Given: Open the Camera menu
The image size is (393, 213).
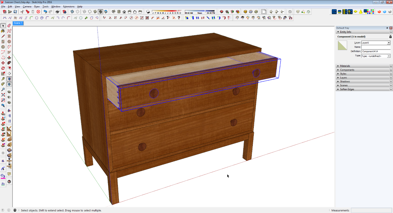Looking at the screenshot, I should tap(27, 7).
